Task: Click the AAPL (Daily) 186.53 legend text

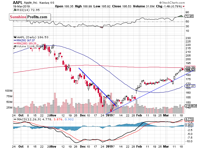Action: (33, 37)
